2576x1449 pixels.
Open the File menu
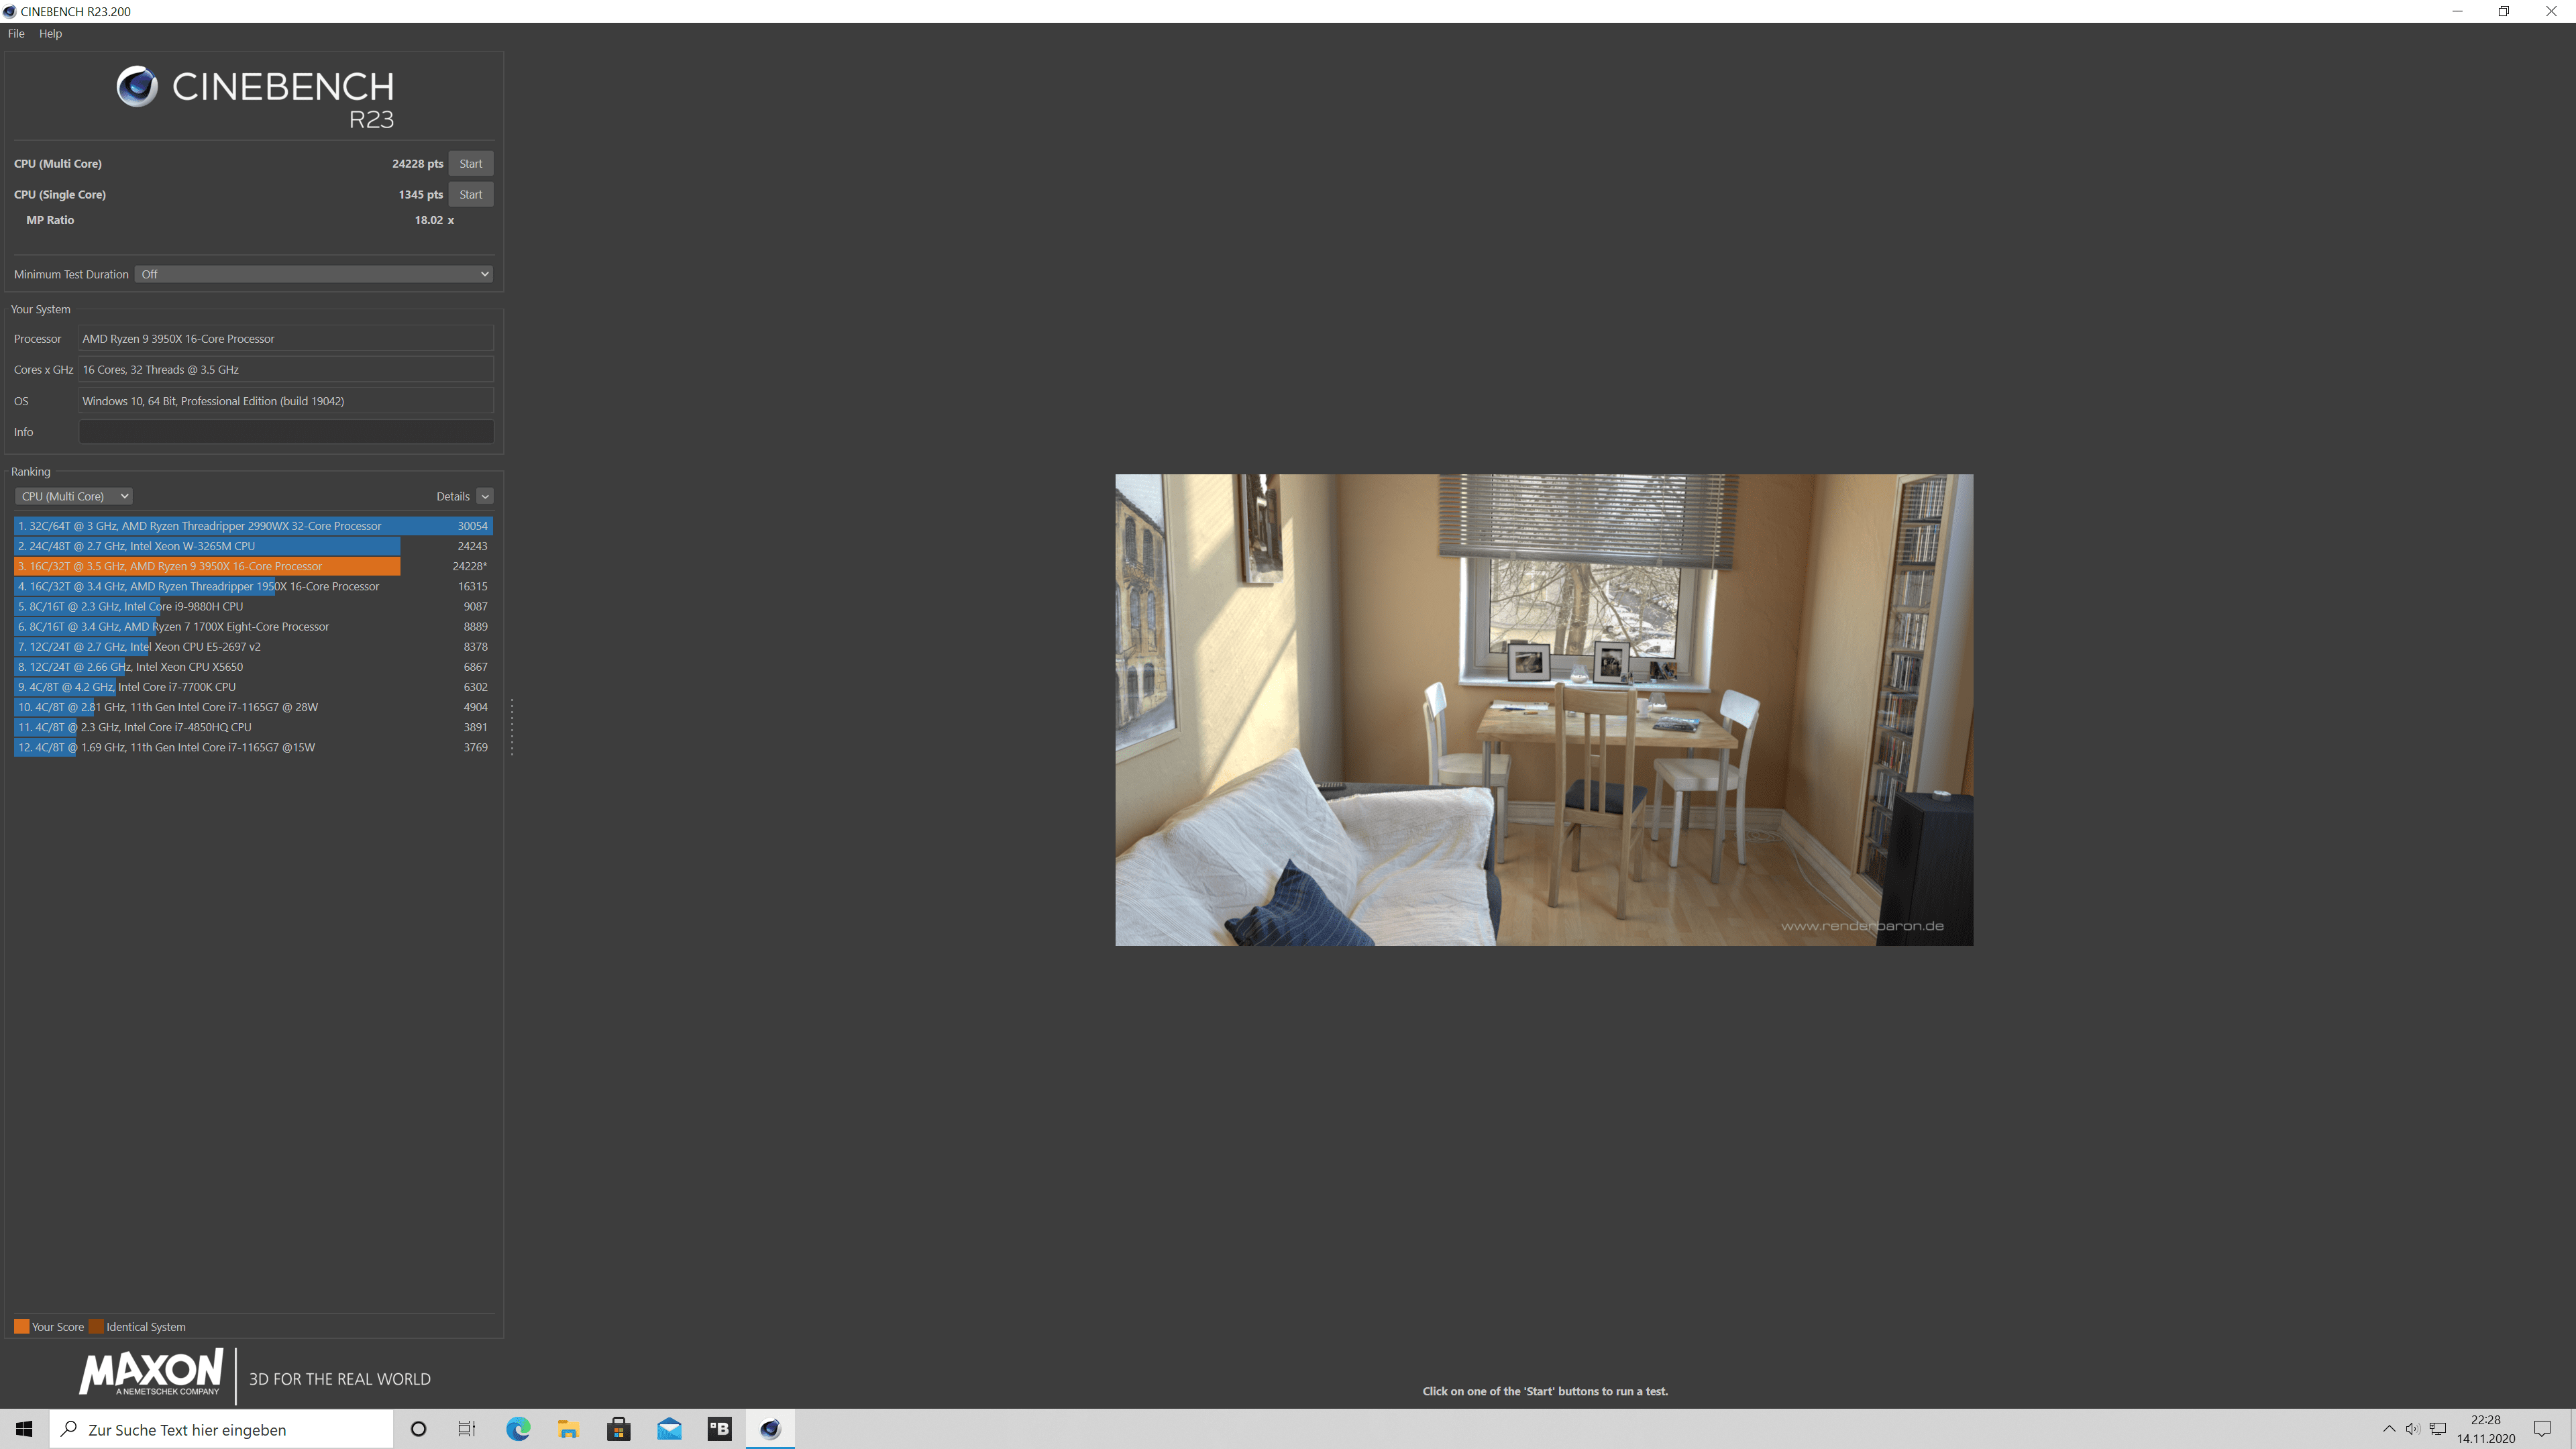click(x=16, y=33)
